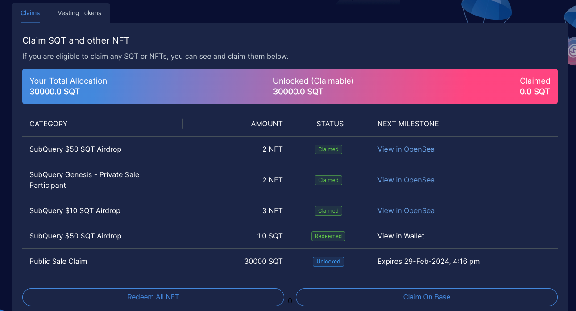Open the Vesting Tokens tab
Image resolution: width=576 pixels, height=311 pixels.
[79, 13]
